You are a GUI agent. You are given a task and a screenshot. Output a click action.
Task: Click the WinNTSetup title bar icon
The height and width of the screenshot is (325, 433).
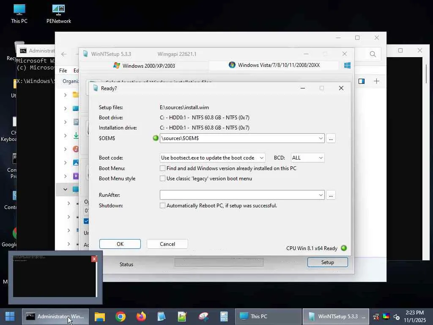point(85,54)
